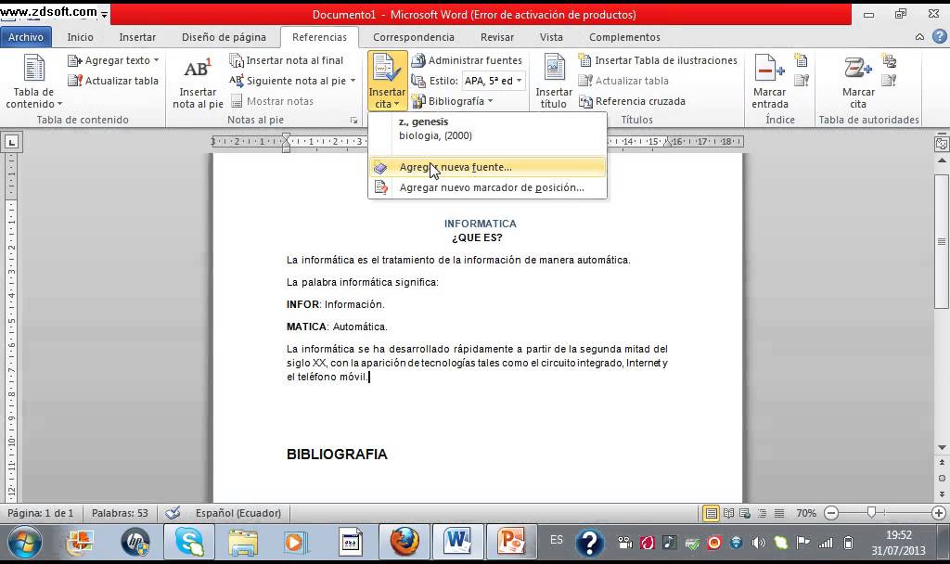Click the Windows Start button
Image resolution: width=950 pixels, height=564 pixels.
click(25, 542)
